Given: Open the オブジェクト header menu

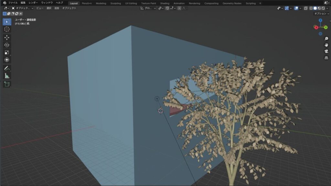Looking at the screenshot, I should (69, 8).
